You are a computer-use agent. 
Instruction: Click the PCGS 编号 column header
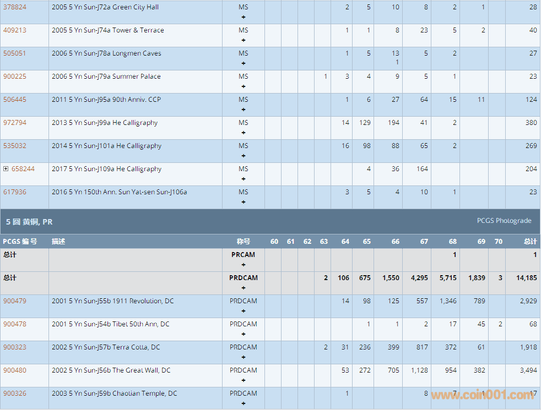[x=20, y=242]
